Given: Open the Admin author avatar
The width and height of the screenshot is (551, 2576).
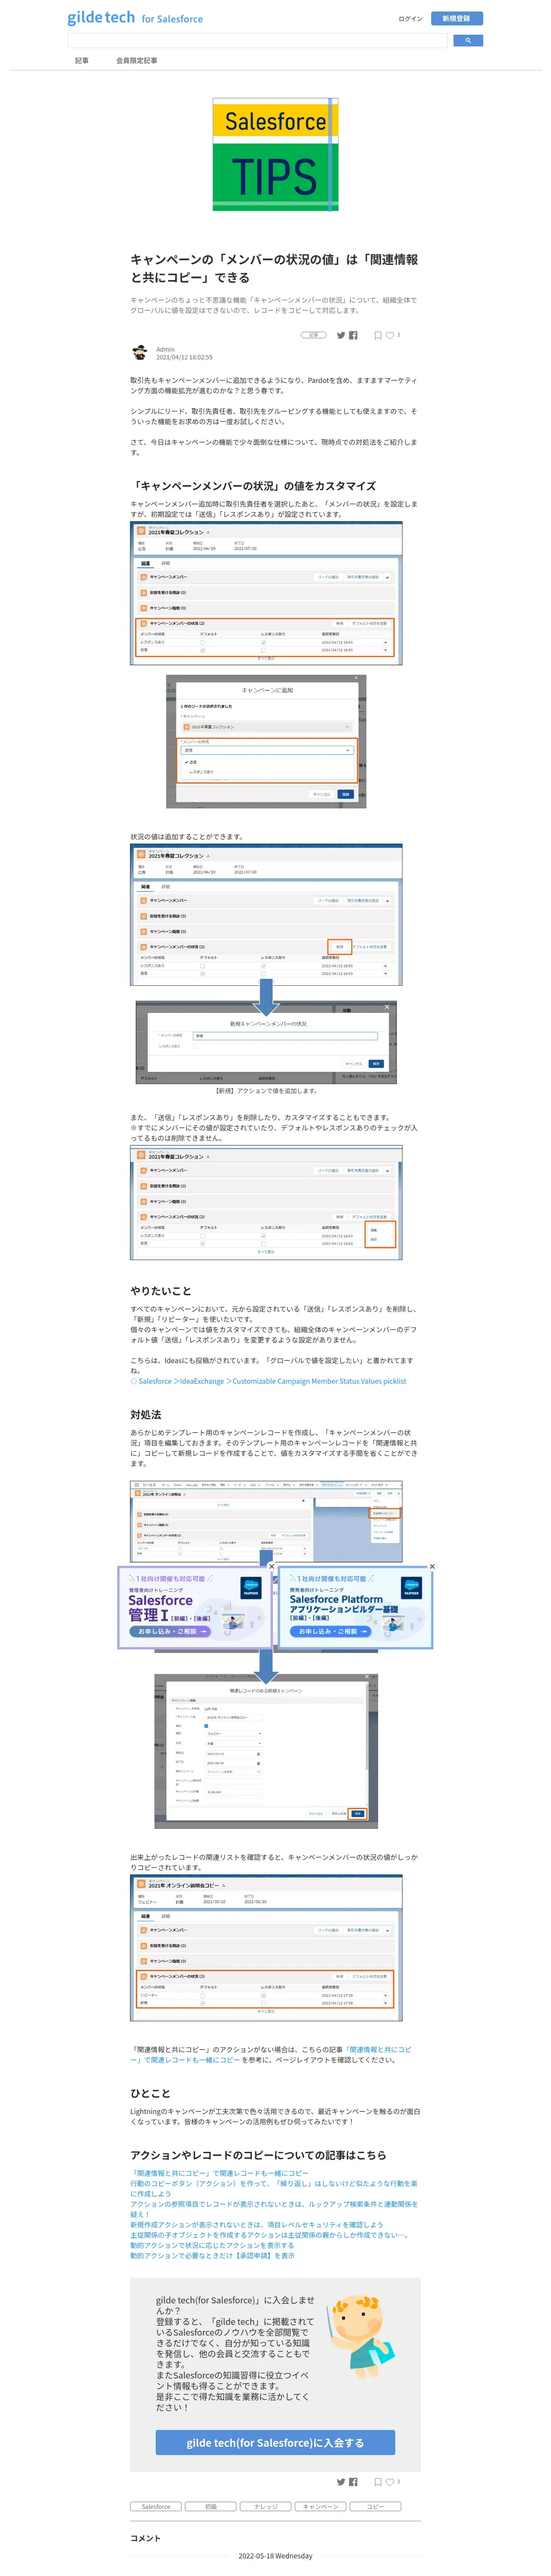Looking at the screenshot, I should coord(140,352).
